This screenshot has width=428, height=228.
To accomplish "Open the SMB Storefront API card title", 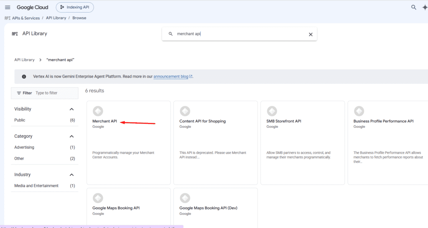I will tap(284, 121).
